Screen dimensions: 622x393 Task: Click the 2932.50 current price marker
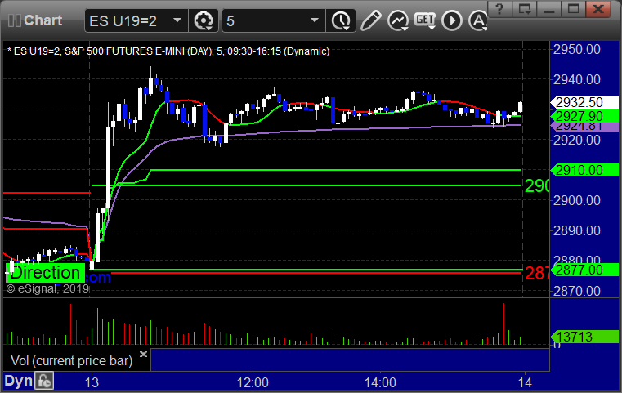[584, 102]
